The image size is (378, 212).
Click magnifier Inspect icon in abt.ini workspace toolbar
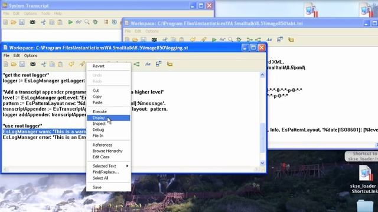click(230, 39)
